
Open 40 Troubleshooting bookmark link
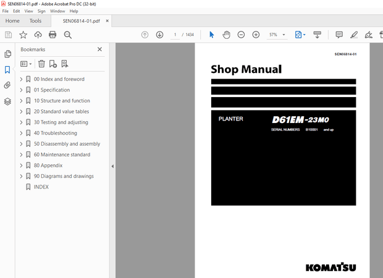pos(56,133)
